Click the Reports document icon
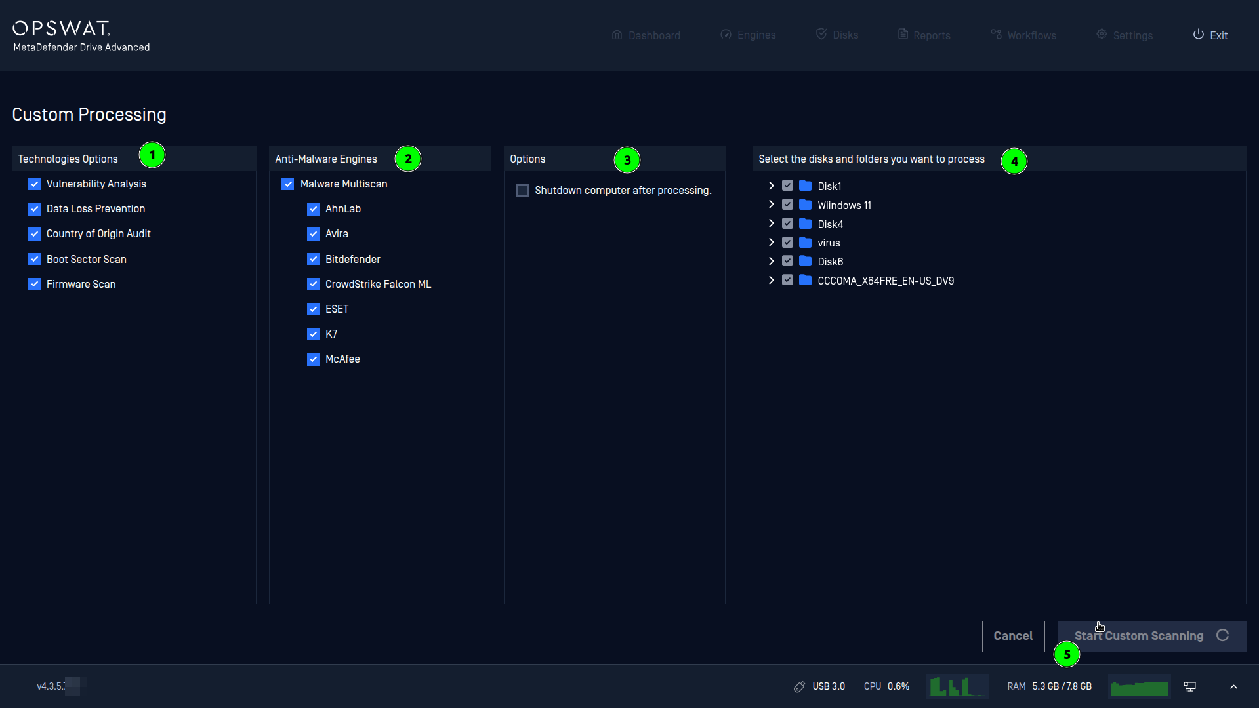The height and width of the screenshot is (708, 1259). click(x=903, y=34)
